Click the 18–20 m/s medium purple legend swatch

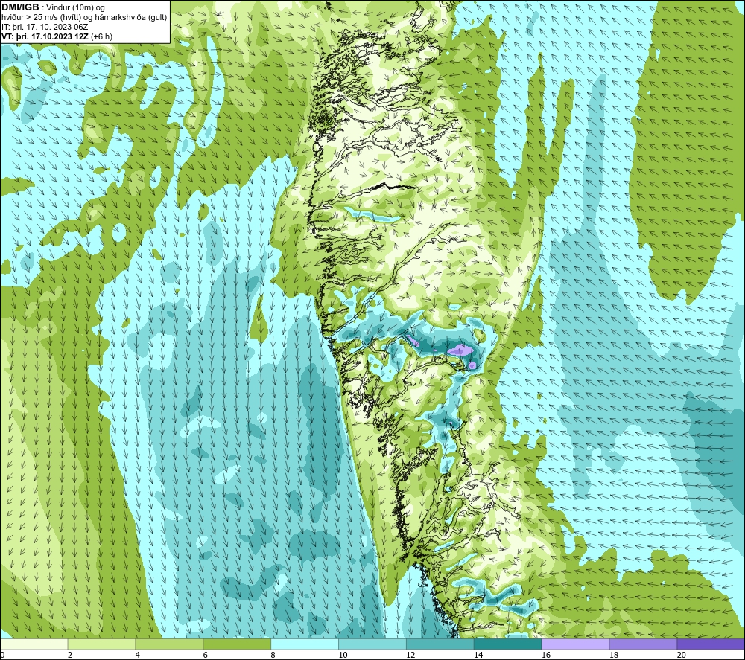(x=643, y=644)
